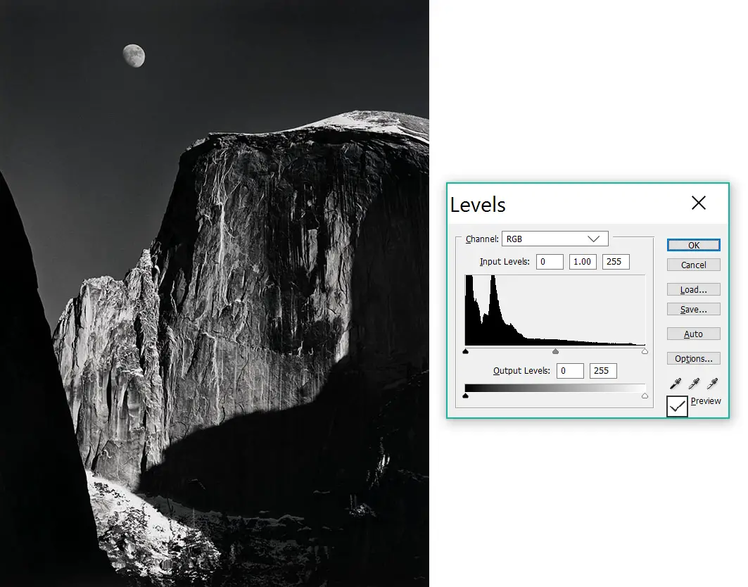Click the Save... button

694,309
